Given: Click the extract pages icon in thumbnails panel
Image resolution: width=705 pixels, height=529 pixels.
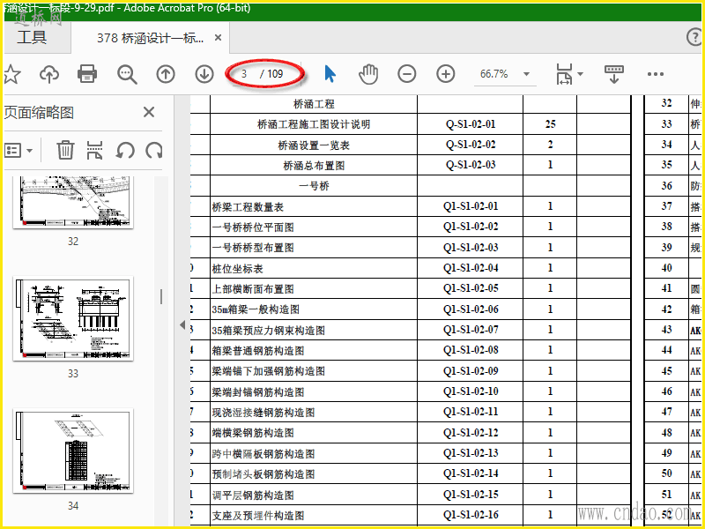Looking at the screenshot, I should [95, 150].
